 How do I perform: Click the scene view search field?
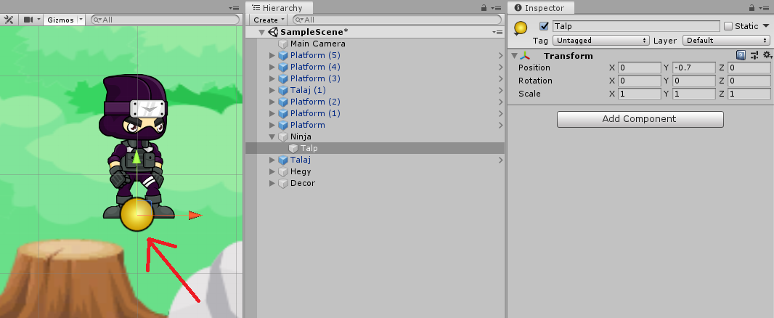166,20
